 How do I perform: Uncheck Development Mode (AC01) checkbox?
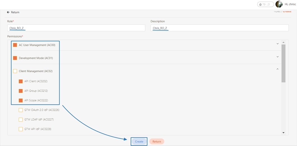point(15,58)
